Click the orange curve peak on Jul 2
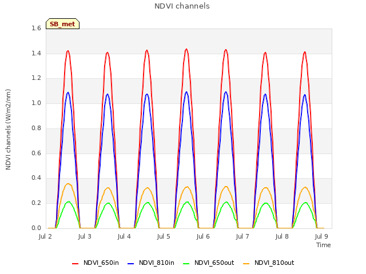366x274 pixels. click(x=68, y=184)
